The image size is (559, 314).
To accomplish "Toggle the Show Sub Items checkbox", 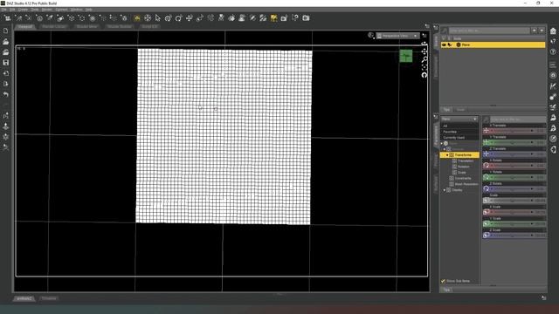I will pyautogui.click(x=443, y=281).
